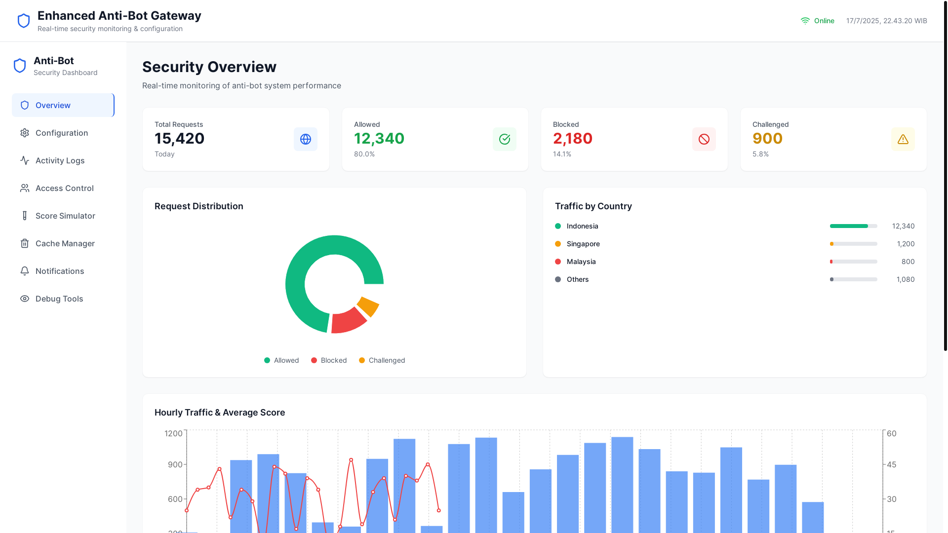Click the 12,340 value on the Allowed card

tap(379, 139)
